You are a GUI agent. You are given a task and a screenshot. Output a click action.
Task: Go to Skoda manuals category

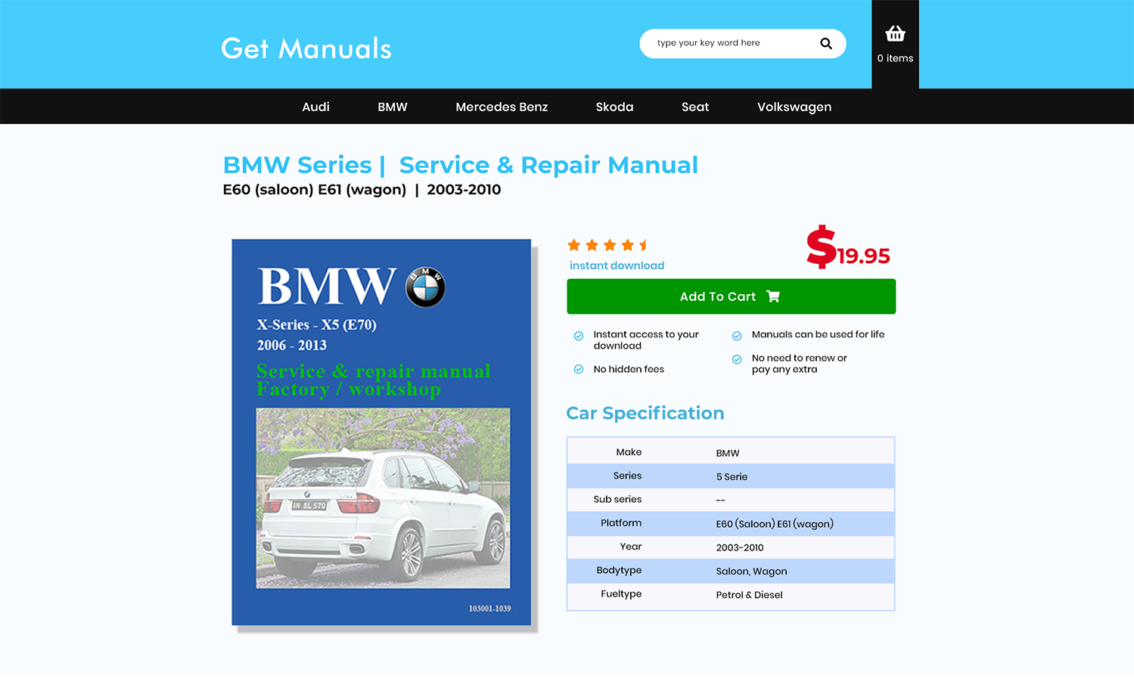(x=614, y=107)
